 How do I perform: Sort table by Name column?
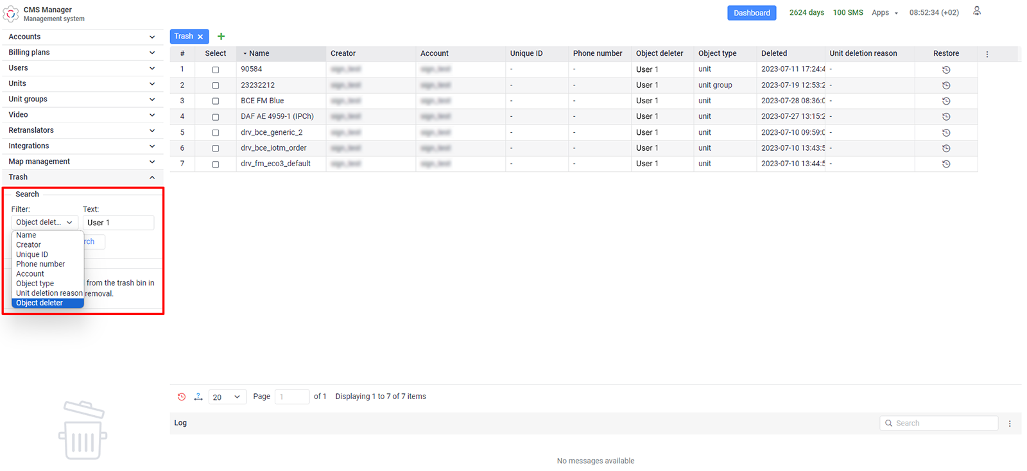pyautogui.click(x=281, y=54)
